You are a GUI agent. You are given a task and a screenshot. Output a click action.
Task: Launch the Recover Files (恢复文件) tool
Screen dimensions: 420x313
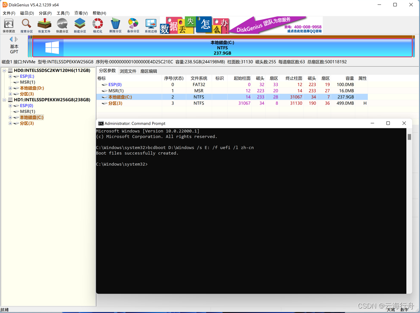pos(44,25)
